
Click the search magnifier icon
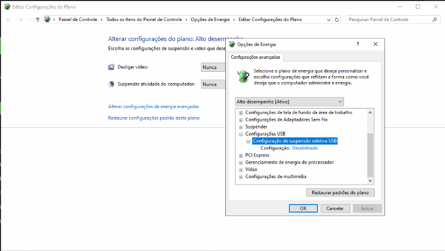click(435, 19)
